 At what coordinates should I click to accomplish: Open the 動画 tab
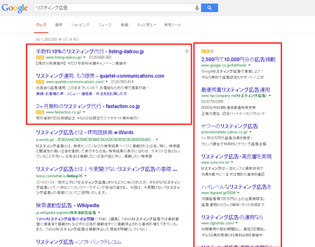coord(125,25)
